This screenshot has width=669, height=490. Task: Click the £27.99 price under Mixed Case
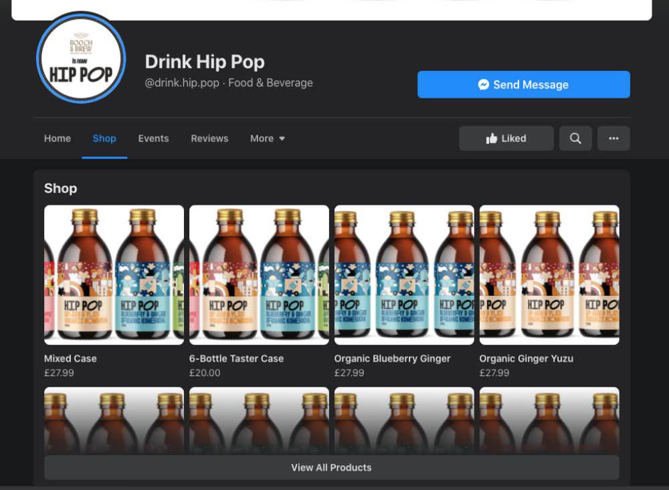[x=60, y=373]
